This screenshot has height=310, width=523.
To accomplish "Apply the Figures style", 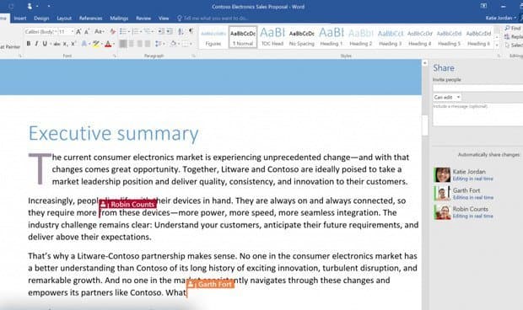I will [213, 37].
